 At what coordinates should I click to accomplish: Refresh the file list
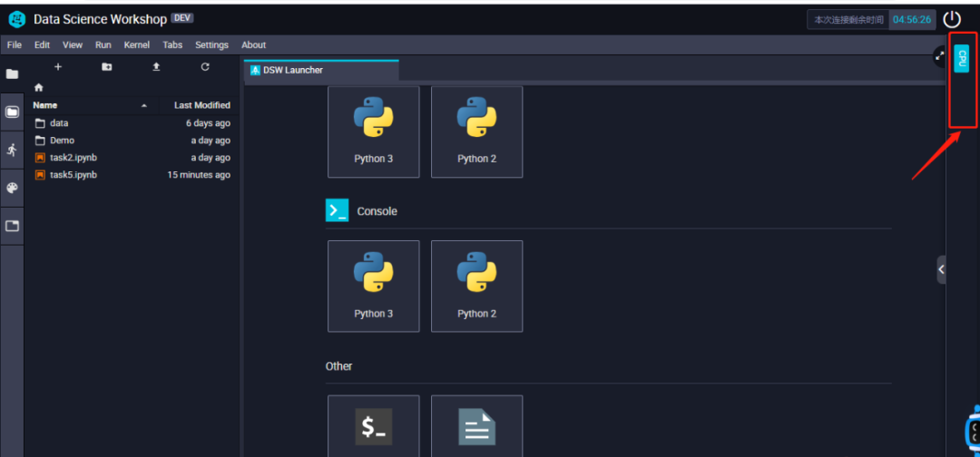coord(205,67)
